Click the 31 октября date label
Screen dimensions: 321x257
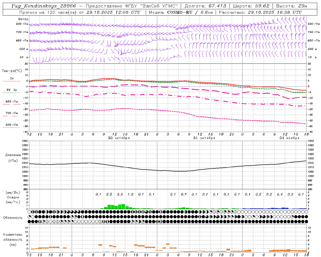pos(204,138)
